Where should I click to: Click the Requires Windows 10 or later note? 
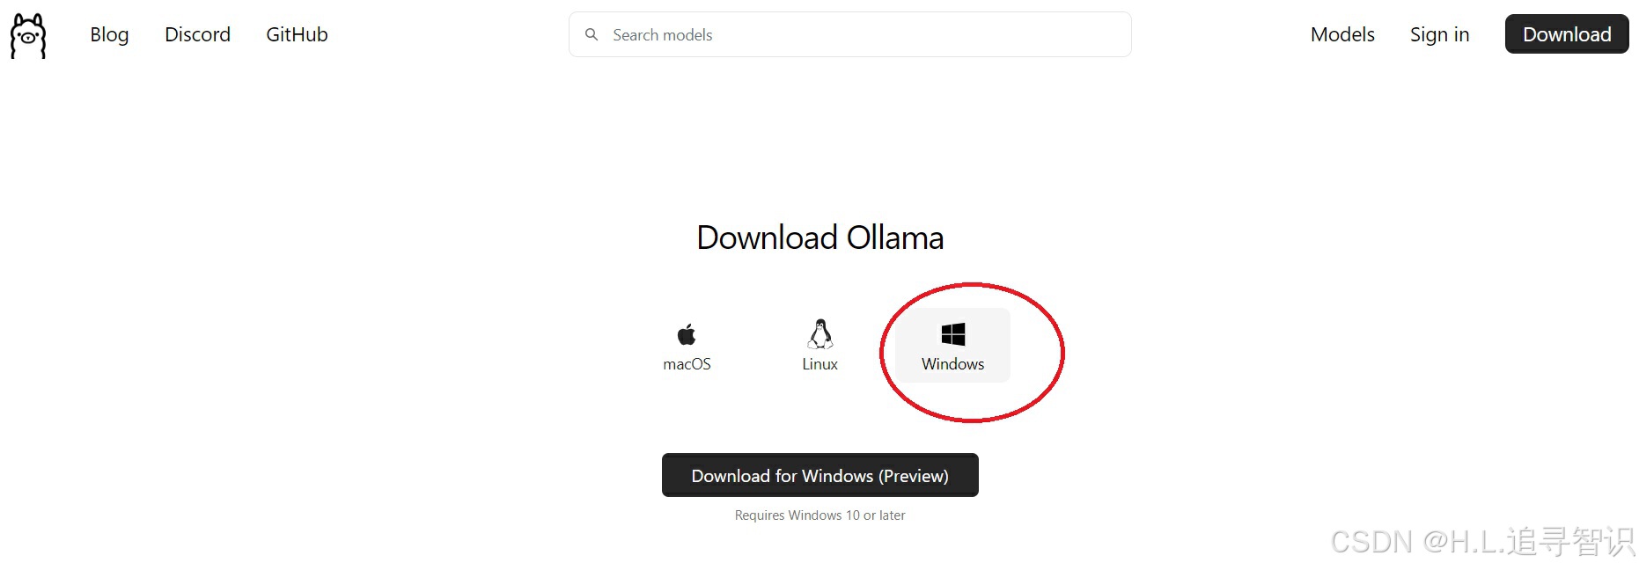[820, 515]
